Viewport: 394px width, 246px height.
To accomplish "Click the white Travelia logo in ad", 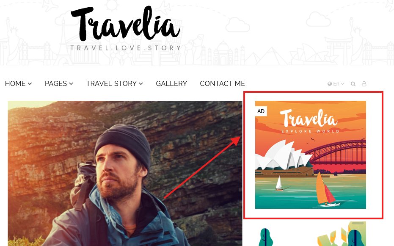I will 309,118.
